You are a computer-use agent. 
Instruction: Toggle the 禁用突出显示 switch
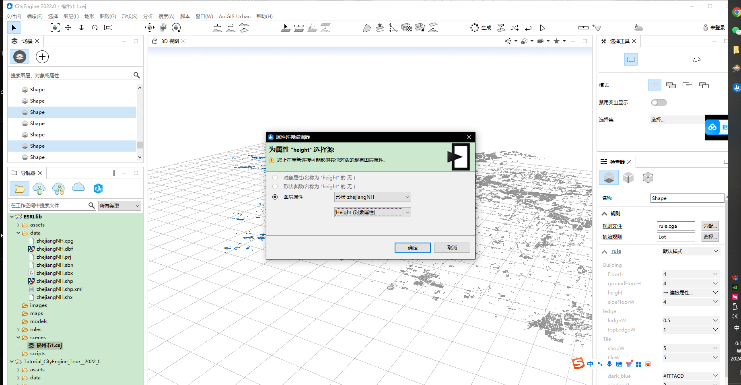[x=659, y=102]
